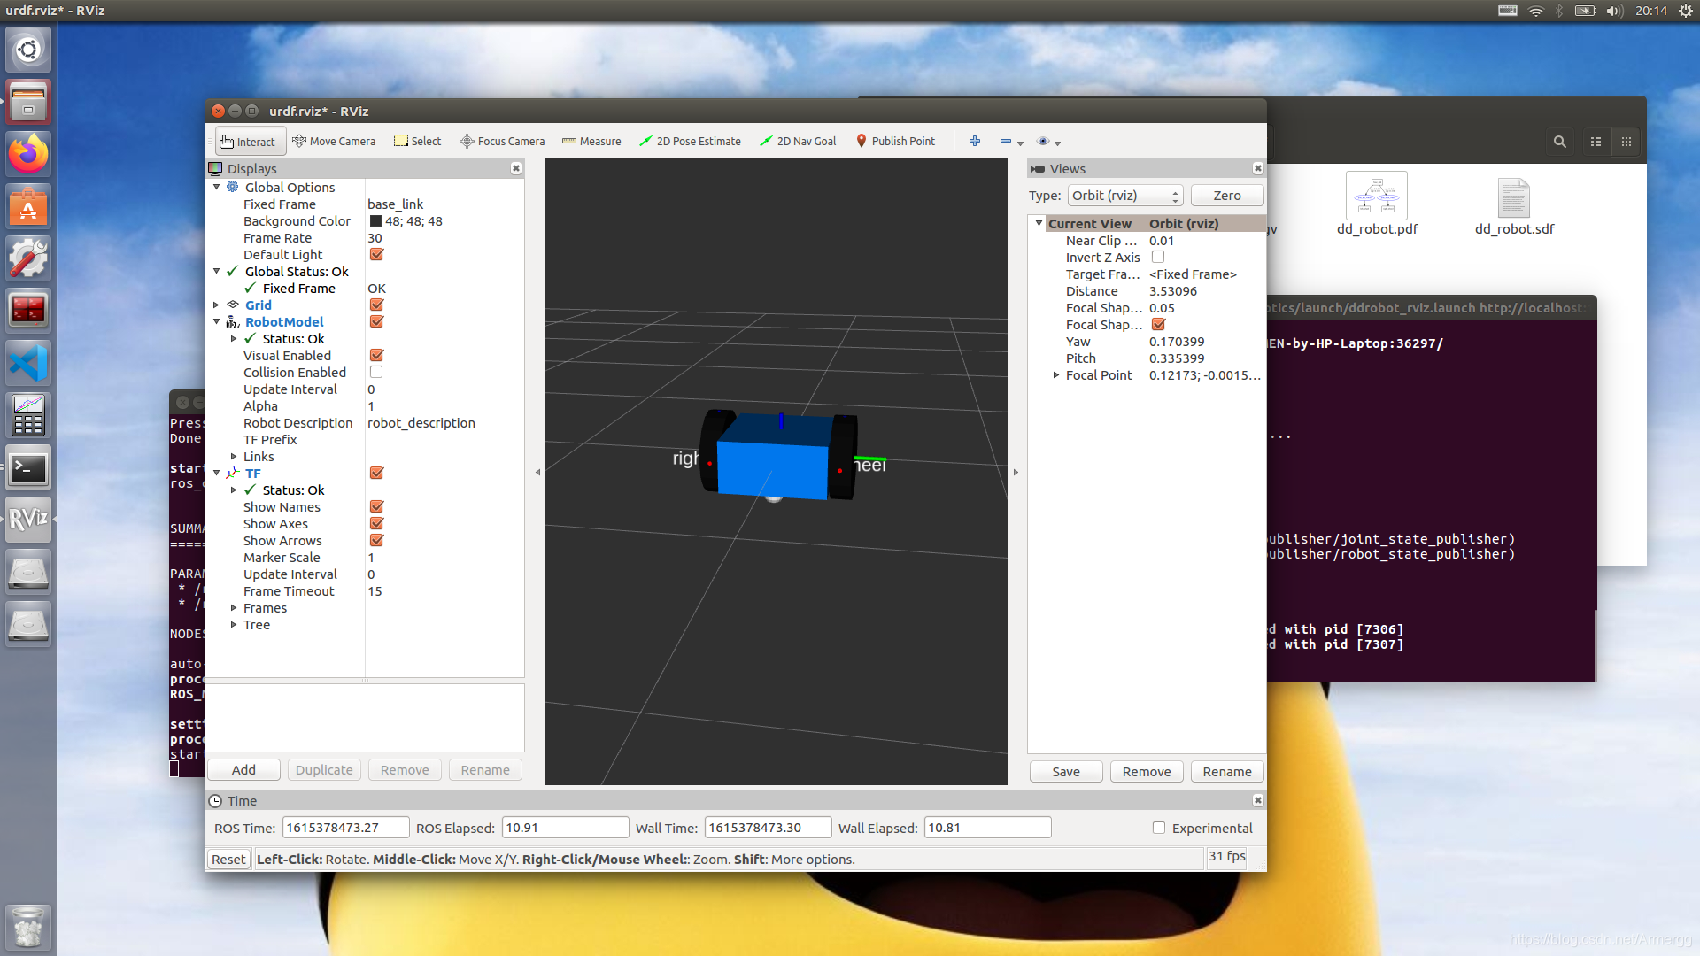
Task: Select the Move Camera tool
Action: pyautogui.click(x=334, y=142)
